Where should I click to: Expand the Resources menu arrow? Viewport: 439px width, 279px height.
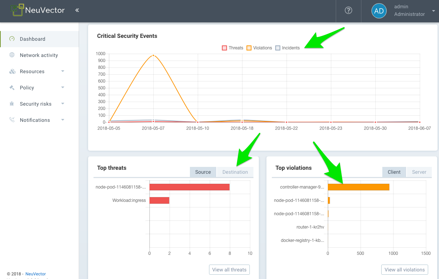pos(63,71)
